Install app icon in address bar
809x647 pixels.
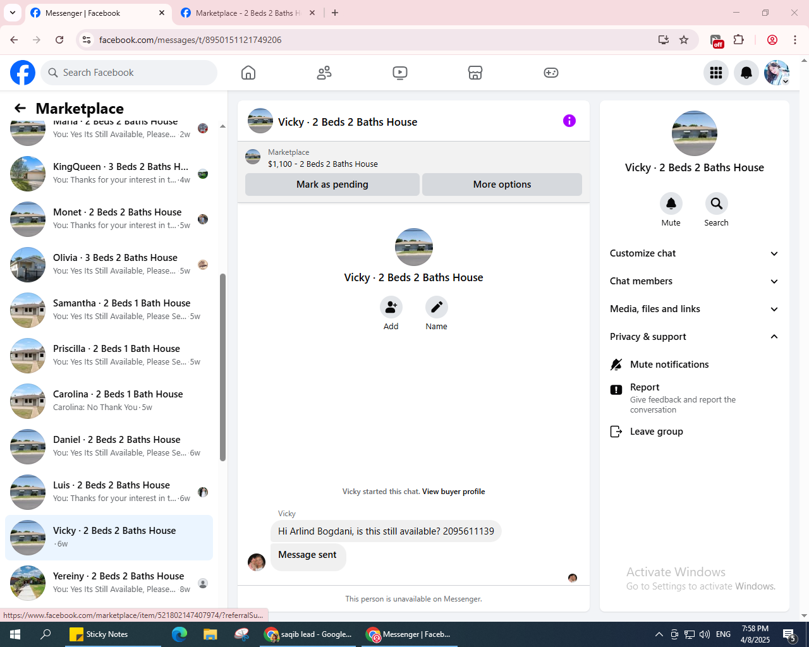click(664, 40)
